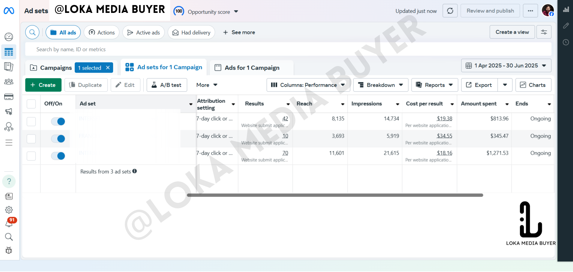Image resolution: width=573 pixels, height=272 pixels.
Task: Open the search magnifier in the filter bar
Action: 32,32
